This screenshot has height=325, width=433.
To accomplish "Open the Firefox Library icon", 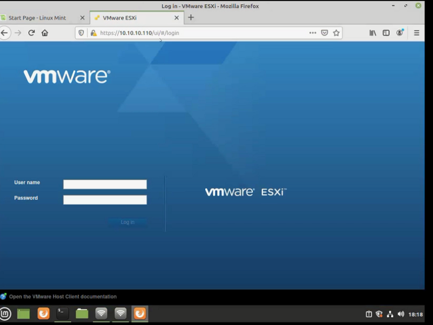I will click(x=373, y=33).
